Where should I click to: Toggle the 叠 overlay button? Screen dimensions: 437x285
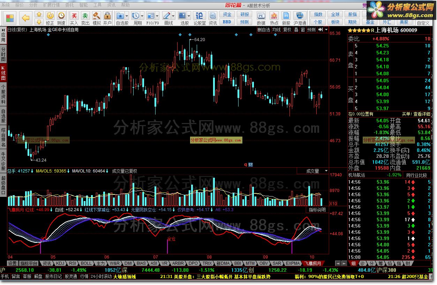(x=296, y=30)
